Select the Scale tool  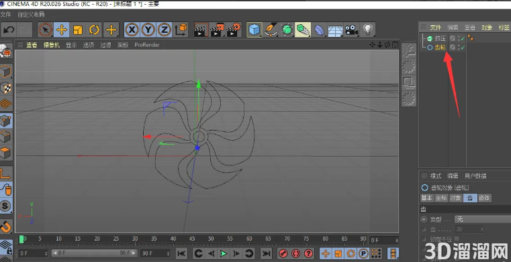78,30
